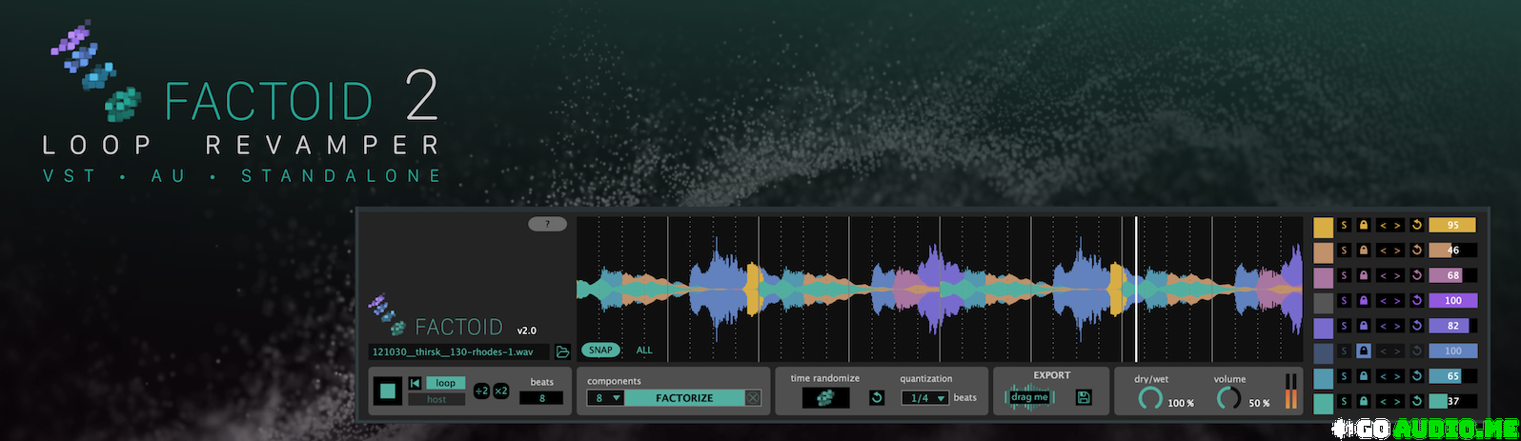Shift pink component 68 right with > arrow
Viewport: 1521px width, 441px height.
tap(1397, 275)
